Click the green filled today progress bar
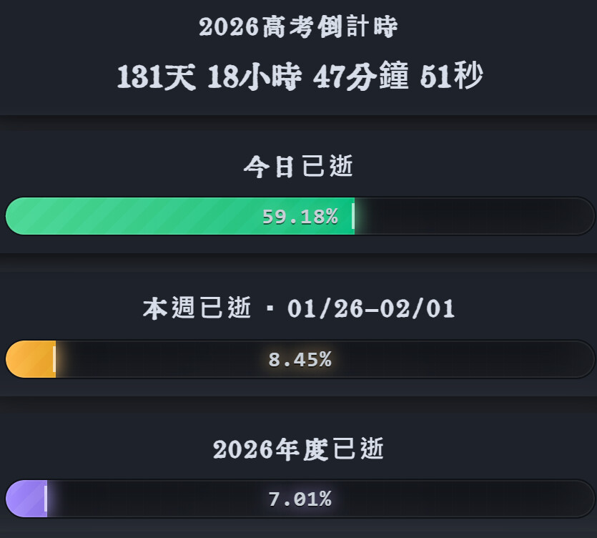The width and height of the screenshot is (597, 538). tap(143, 216)
